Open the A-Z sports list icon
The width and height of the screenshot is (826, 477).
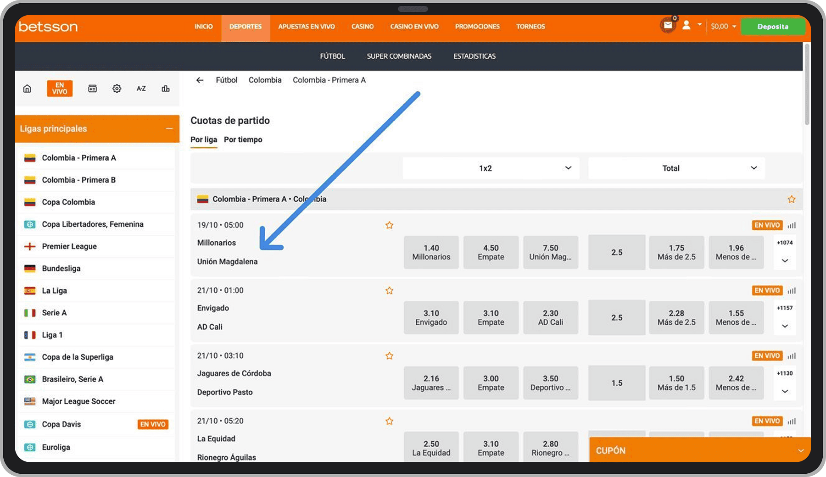click(141, 89)
